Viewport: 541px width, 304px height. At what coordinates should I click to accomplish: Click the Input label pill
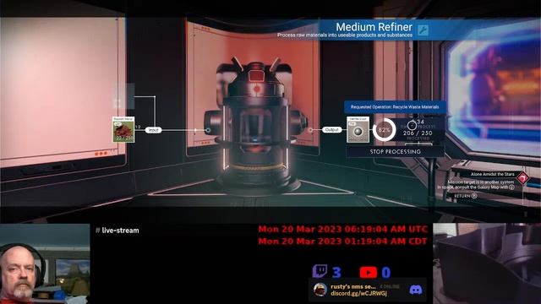(x=153, y=130)
